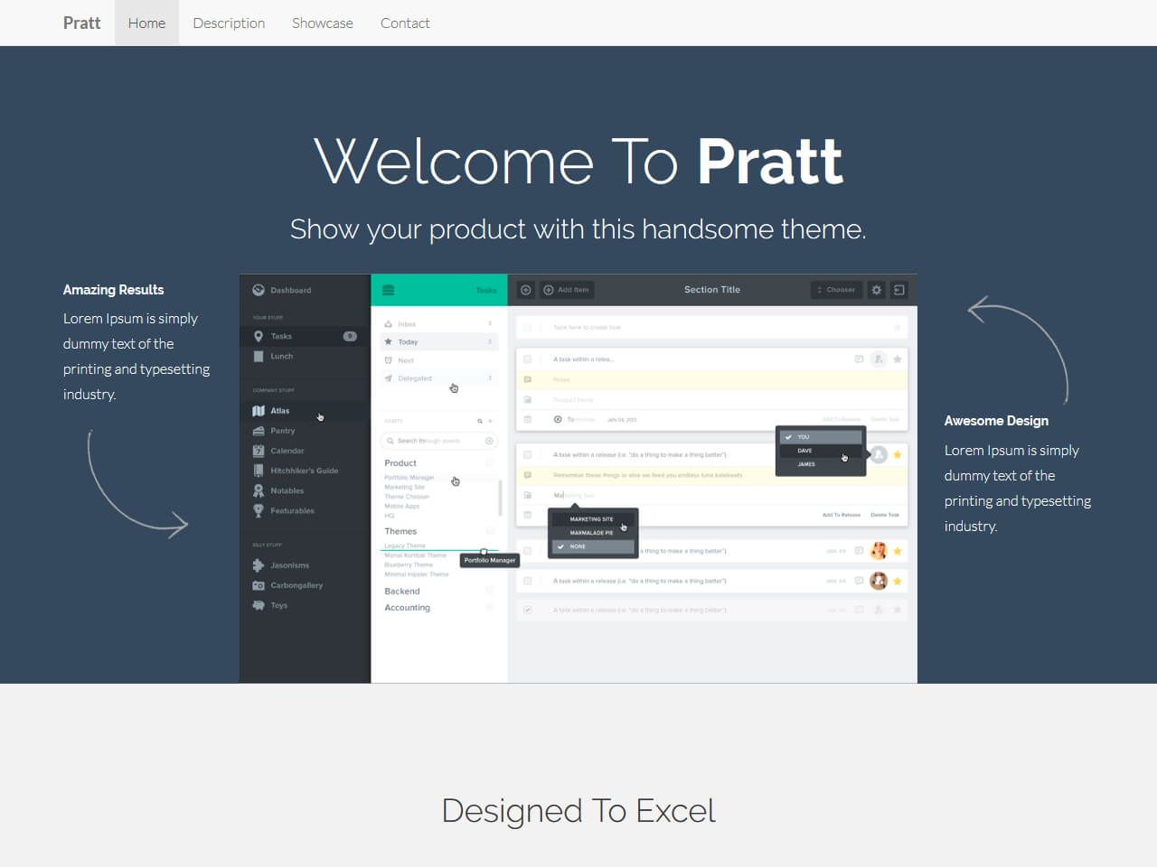This screenshot has height=867, width=1157.
Task: Click the "Awesome Design" heading
Action: click(996, 421)
